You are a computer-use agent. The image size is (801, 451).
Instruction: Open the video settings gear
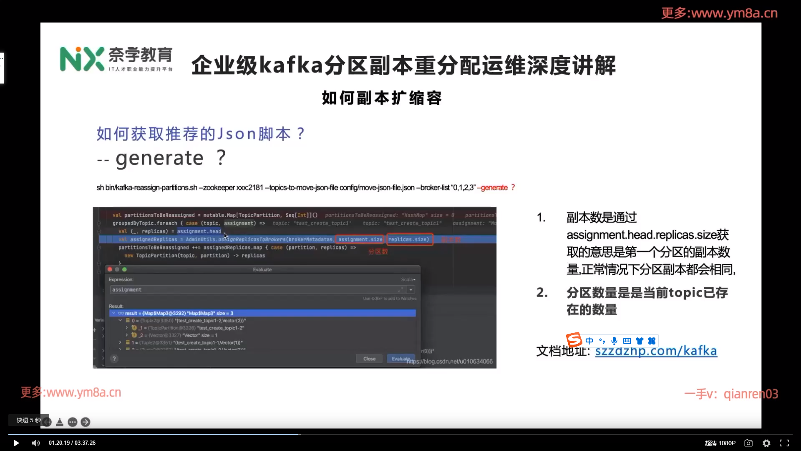(x=766, y=443)
